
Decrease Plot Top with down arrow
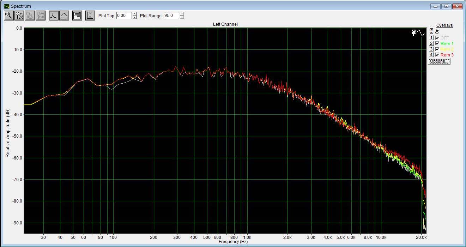(134, 17)
